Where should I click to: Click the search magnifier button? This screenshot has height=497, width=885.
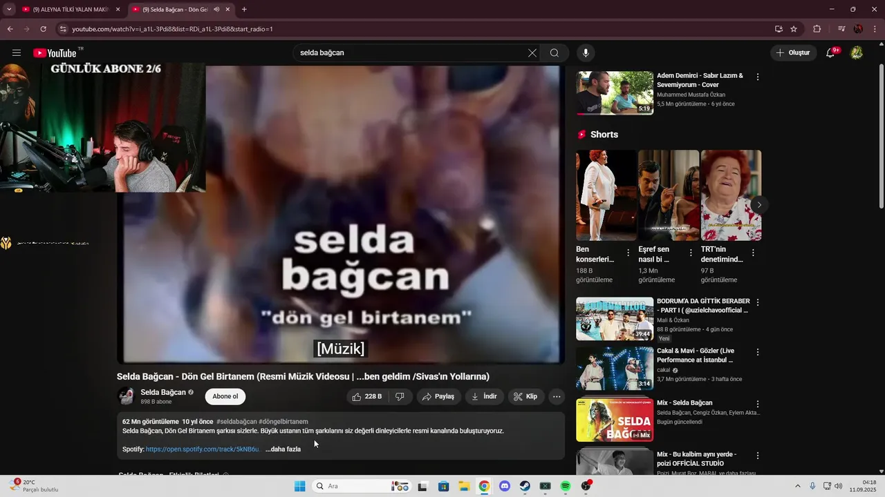[555, 53]
